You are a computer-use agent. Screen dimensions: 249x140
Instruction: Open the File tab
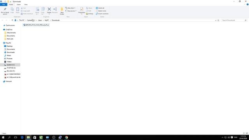click(x=4, y=5)
